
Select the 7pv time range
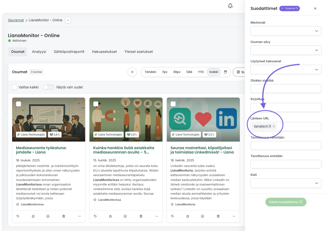tap(165, 72)
